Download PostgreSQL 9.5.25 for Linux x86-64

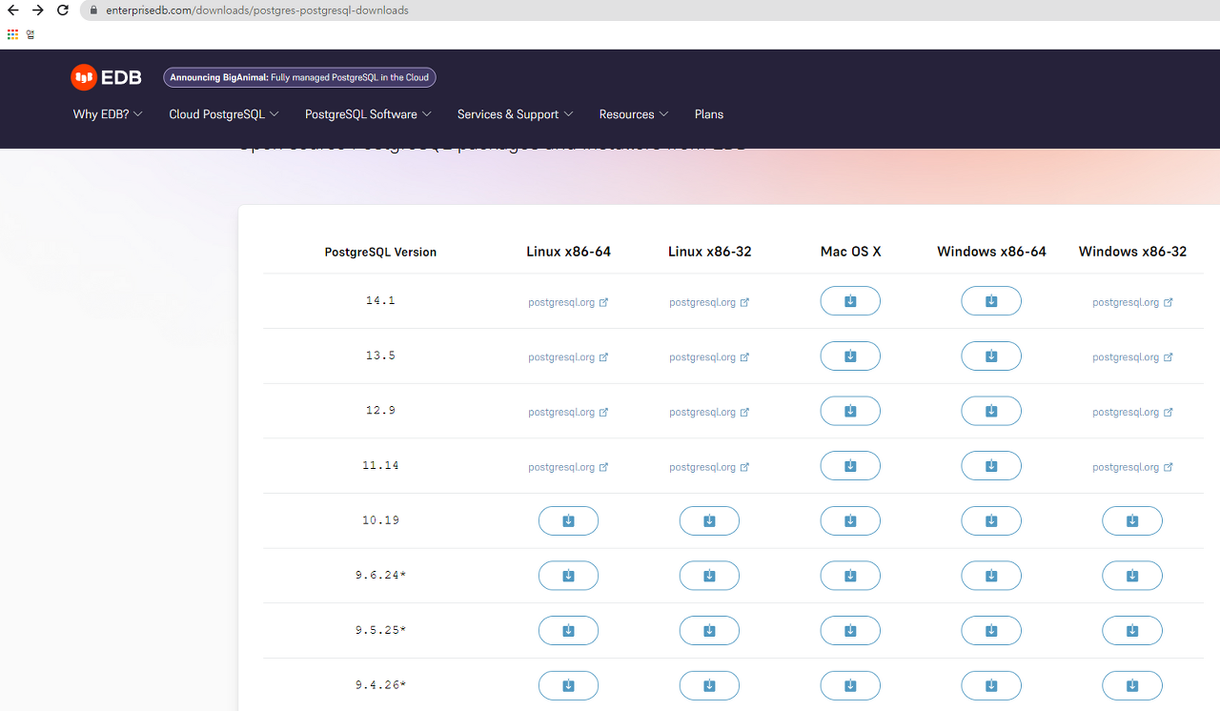568,631
